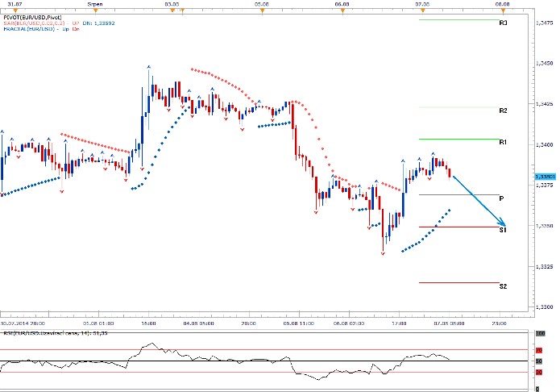Click the orange day marker under 05.08
Image resolution: width=560 pixels, height=392 pixels.
[262, 10]
